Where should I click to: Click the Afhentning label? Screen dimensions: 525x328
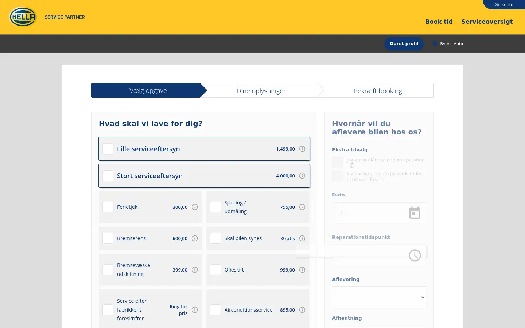click(347, 318)
